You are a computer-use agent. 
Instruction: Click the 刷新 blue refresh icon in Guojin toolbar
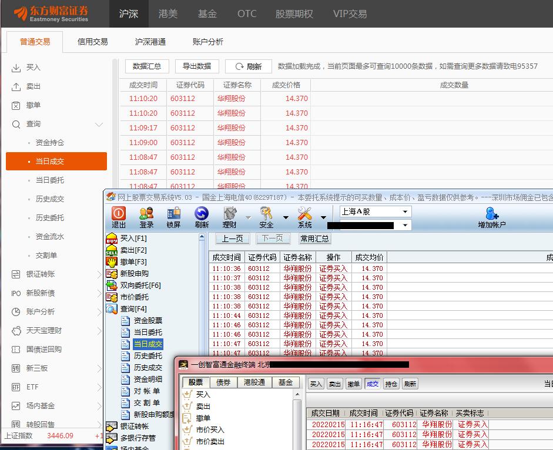(x=202, y=213)
